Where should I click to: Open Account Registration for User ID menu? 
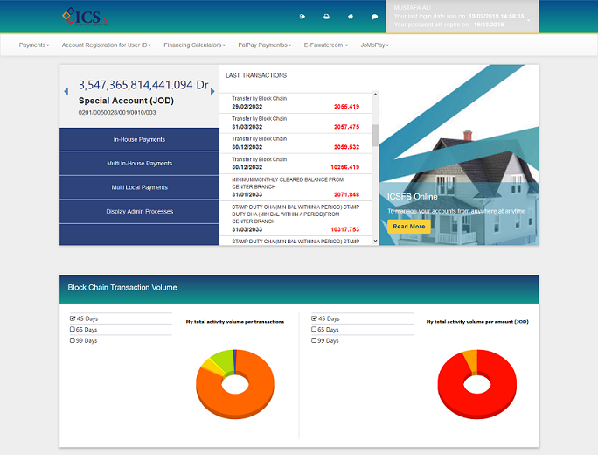(107, 45)
